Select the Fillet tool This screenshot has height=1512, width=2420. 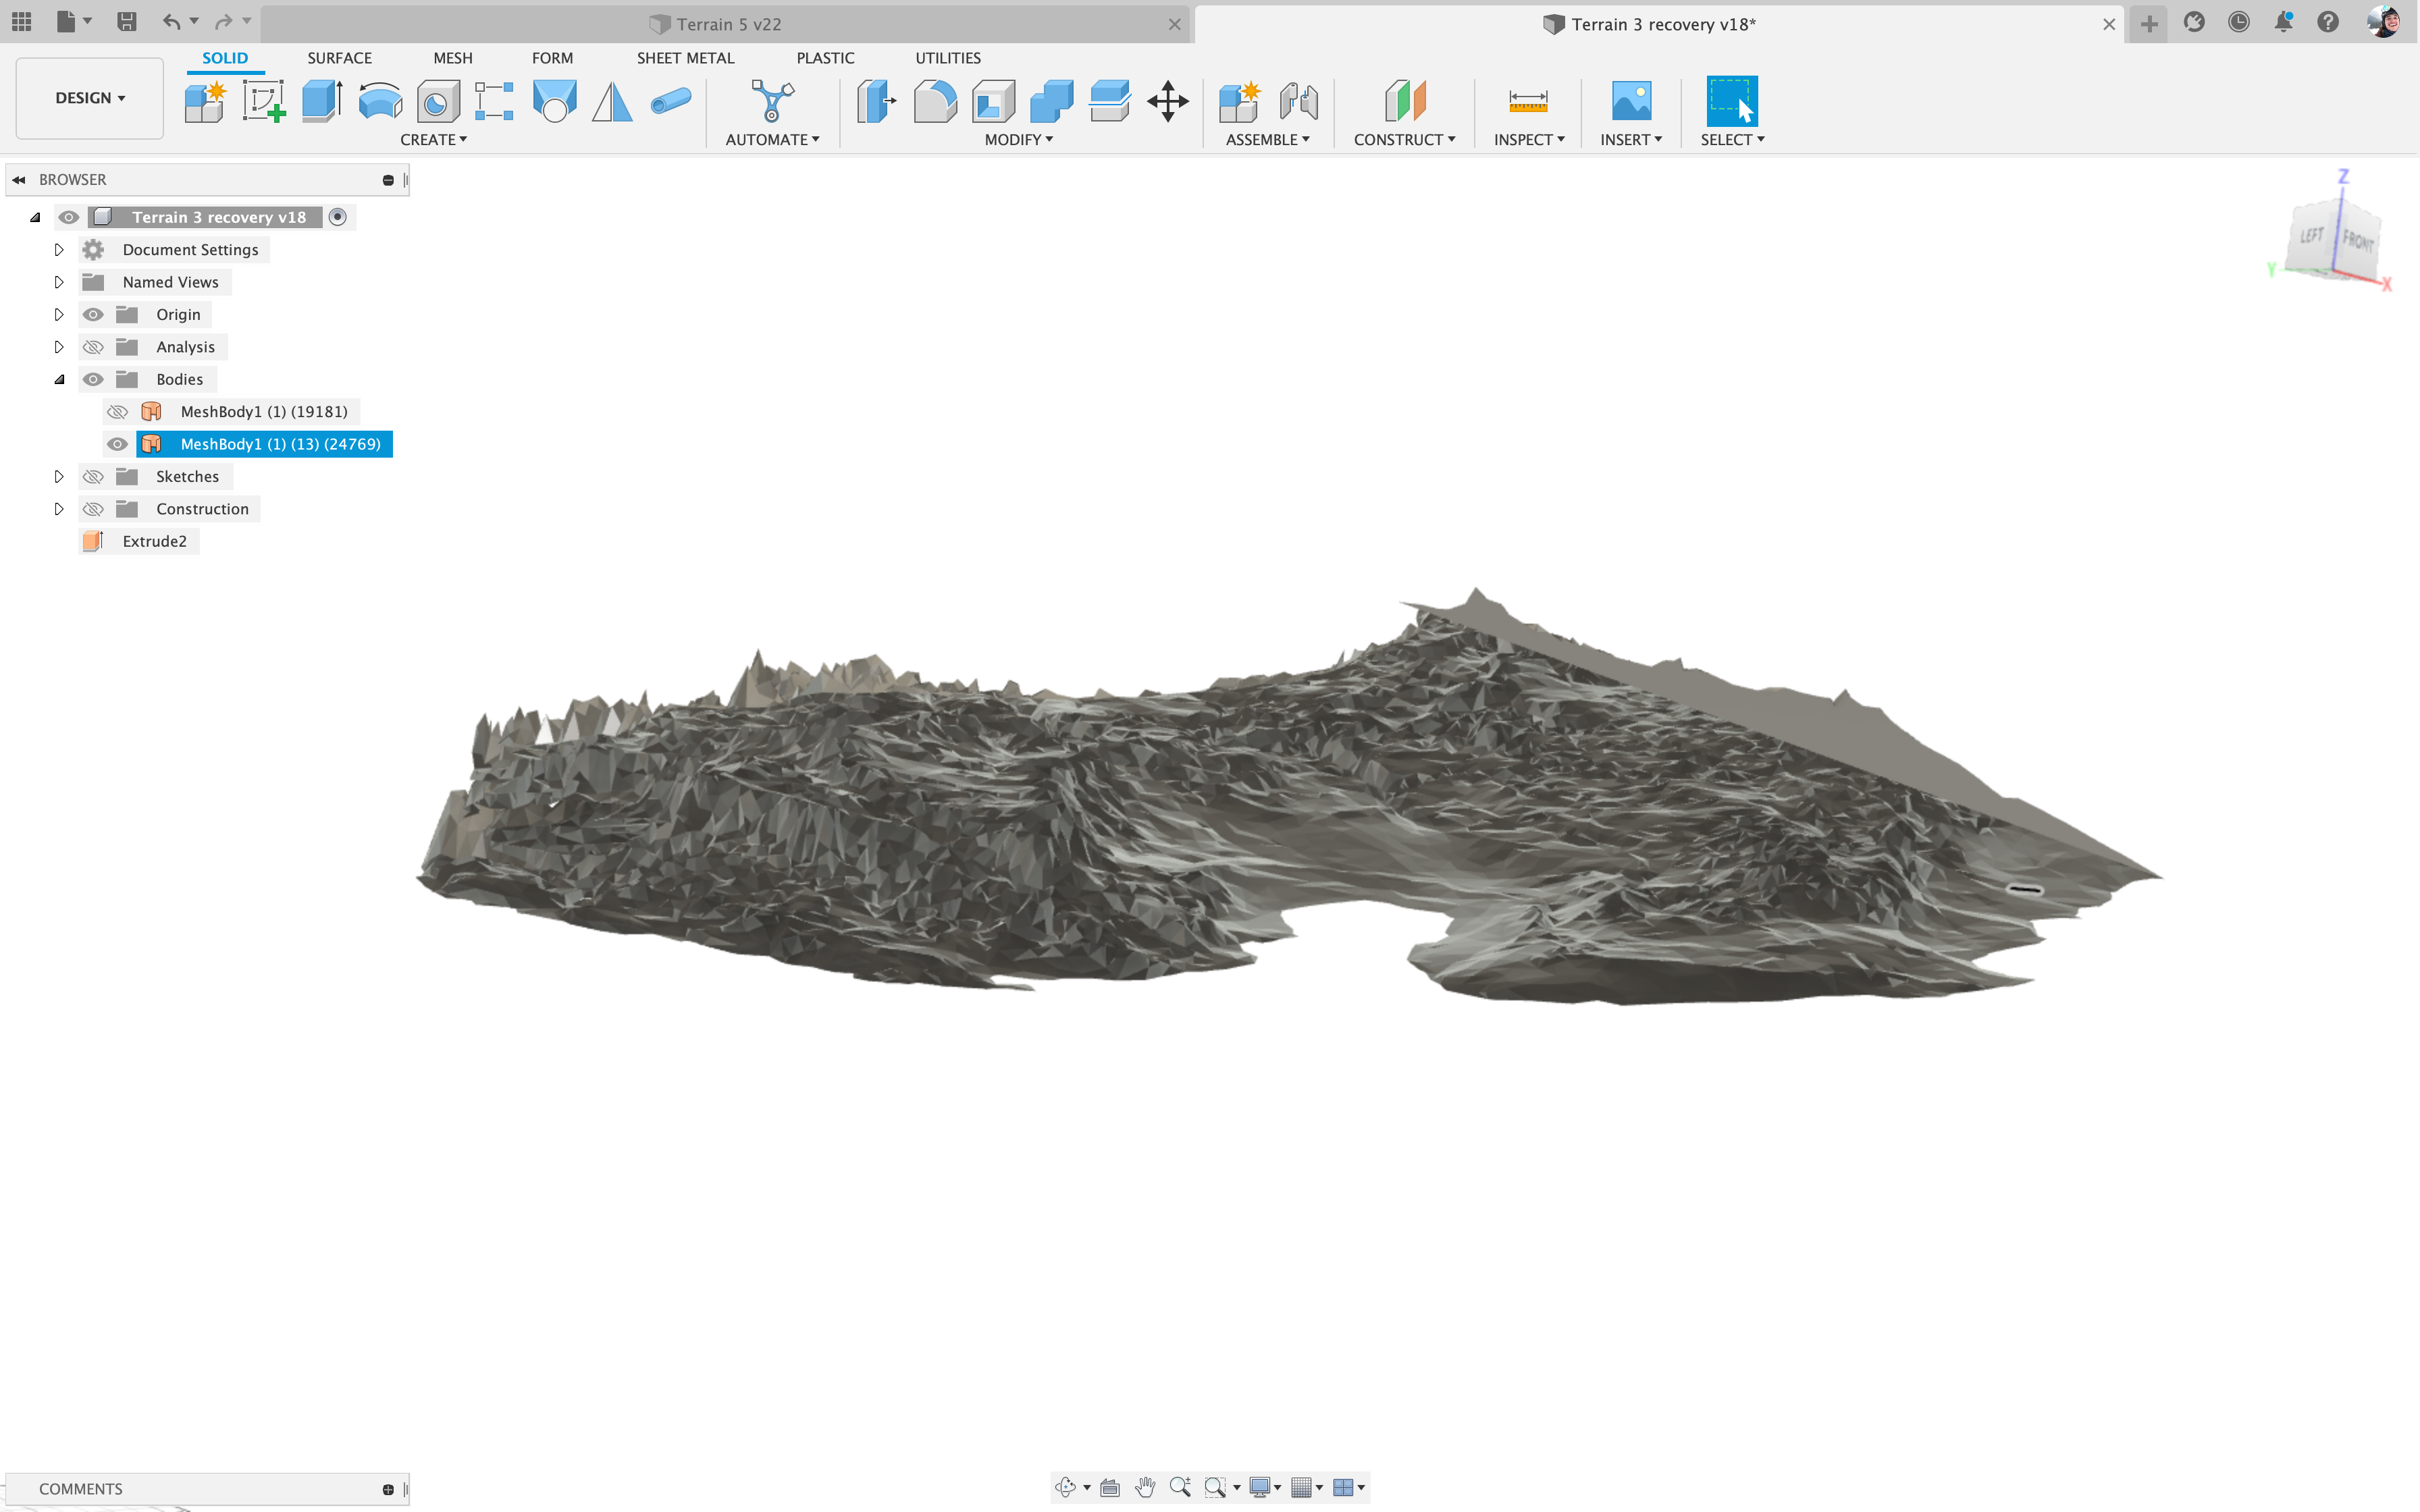[935, 101]
